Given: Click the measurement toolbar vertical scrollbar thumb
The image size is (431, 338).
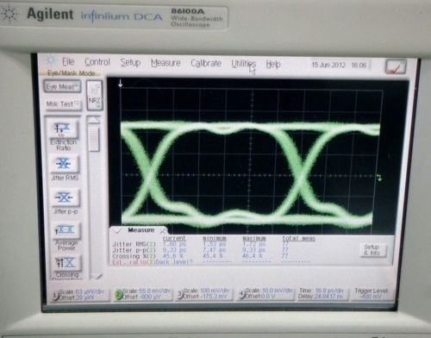Looking at the screenshot, I should (x=94, y=137).
